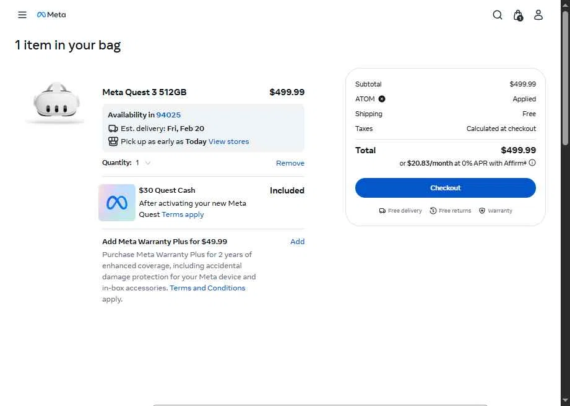Image resolution: width=570 pixels, height=406 pixels.
Task: Click the store pickup icon
Action: pyautogui.click(x=113, y=142)
